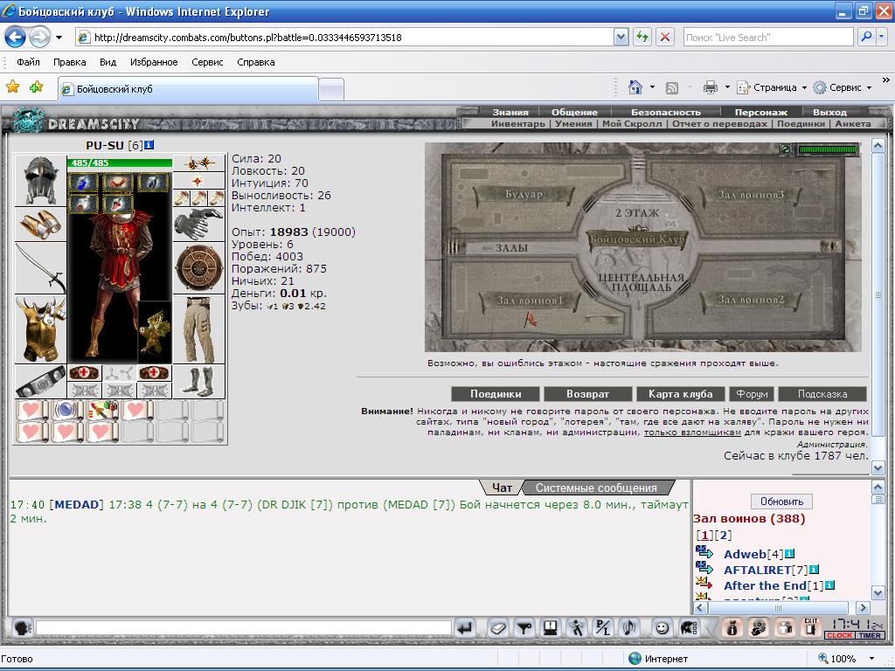Image resolution: width=895 pixels, height=671 pixels.
Task: Click the chat message input field
Action: click(x=244, y=627)
